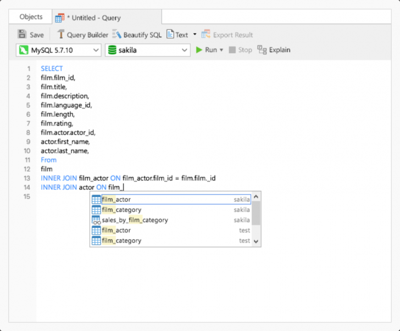
Task: Click the query tab table icon
Action: click(60, 18)
